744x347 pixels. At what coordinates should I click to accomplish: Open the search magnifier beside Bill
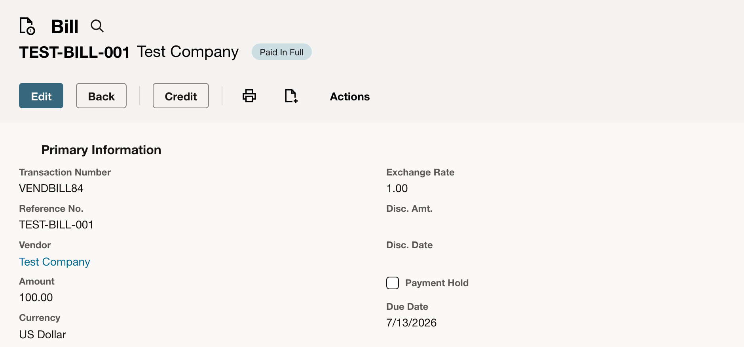[x=97, y=26]
